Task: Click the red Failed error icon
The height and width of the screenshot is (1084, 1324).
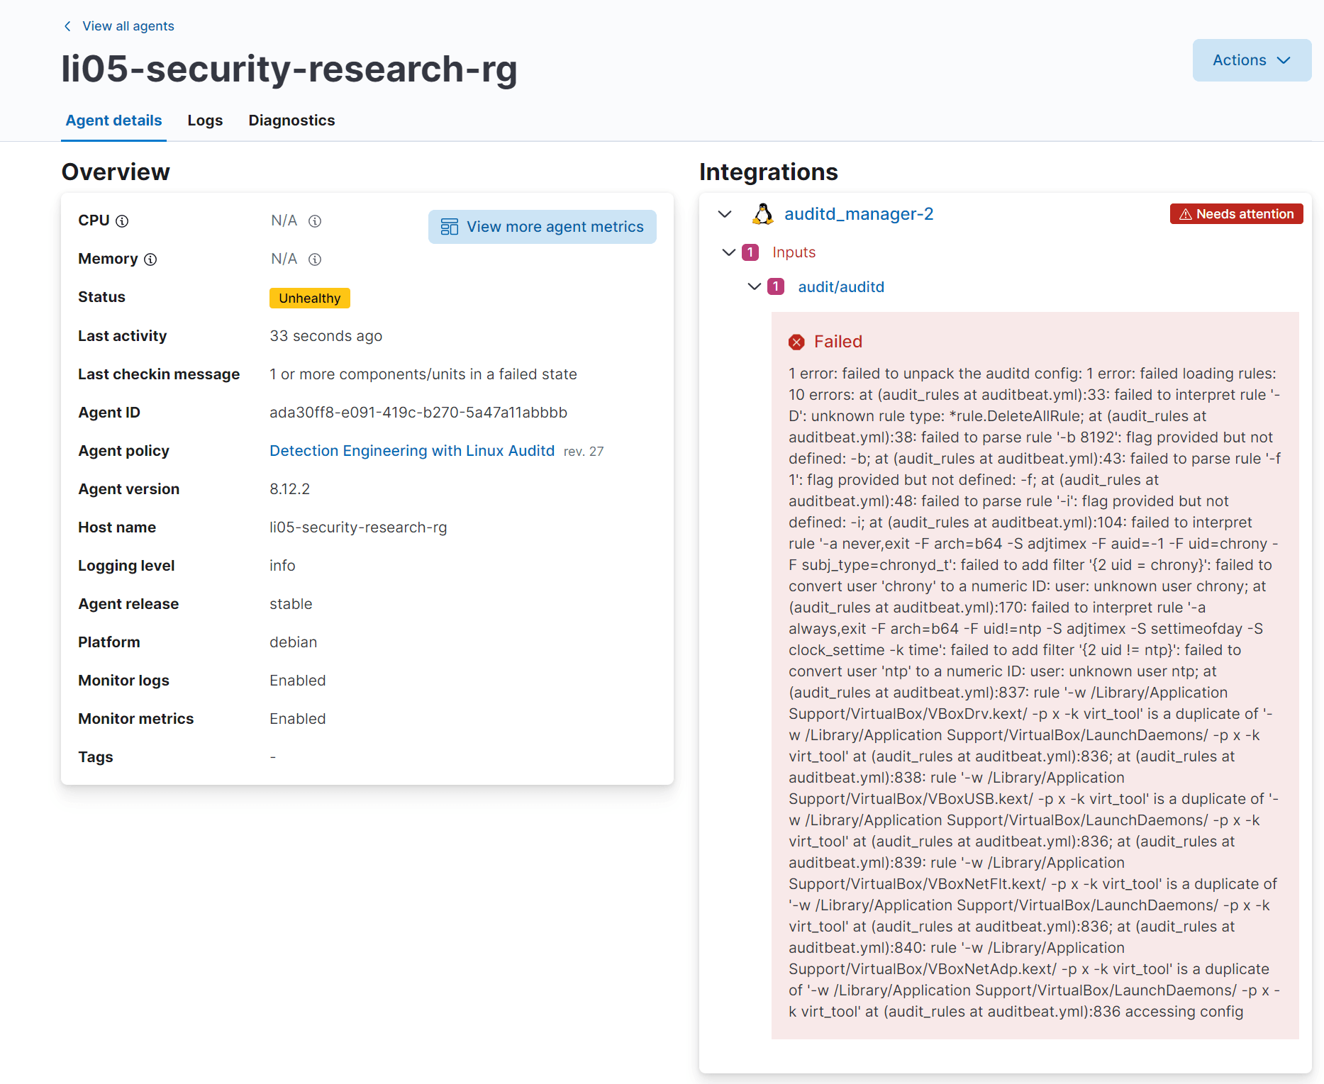Action: [796, 342]
